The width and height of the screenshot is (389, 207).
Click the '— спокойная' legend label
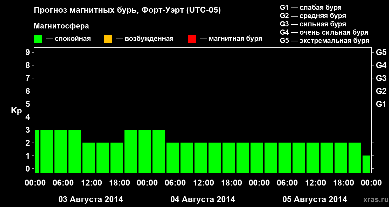68,39
